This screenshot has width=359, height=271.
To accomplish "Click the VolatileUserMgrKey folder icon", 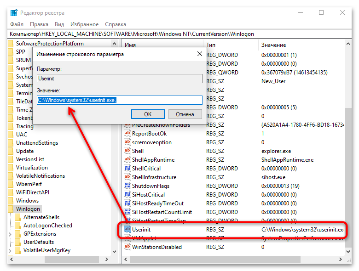I will pos(17,250).
